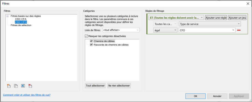Image resolution: width=252 pixels, height=102 pixels.
Task: Click the Rename filter icon
Action: click(x=23, y=86)
